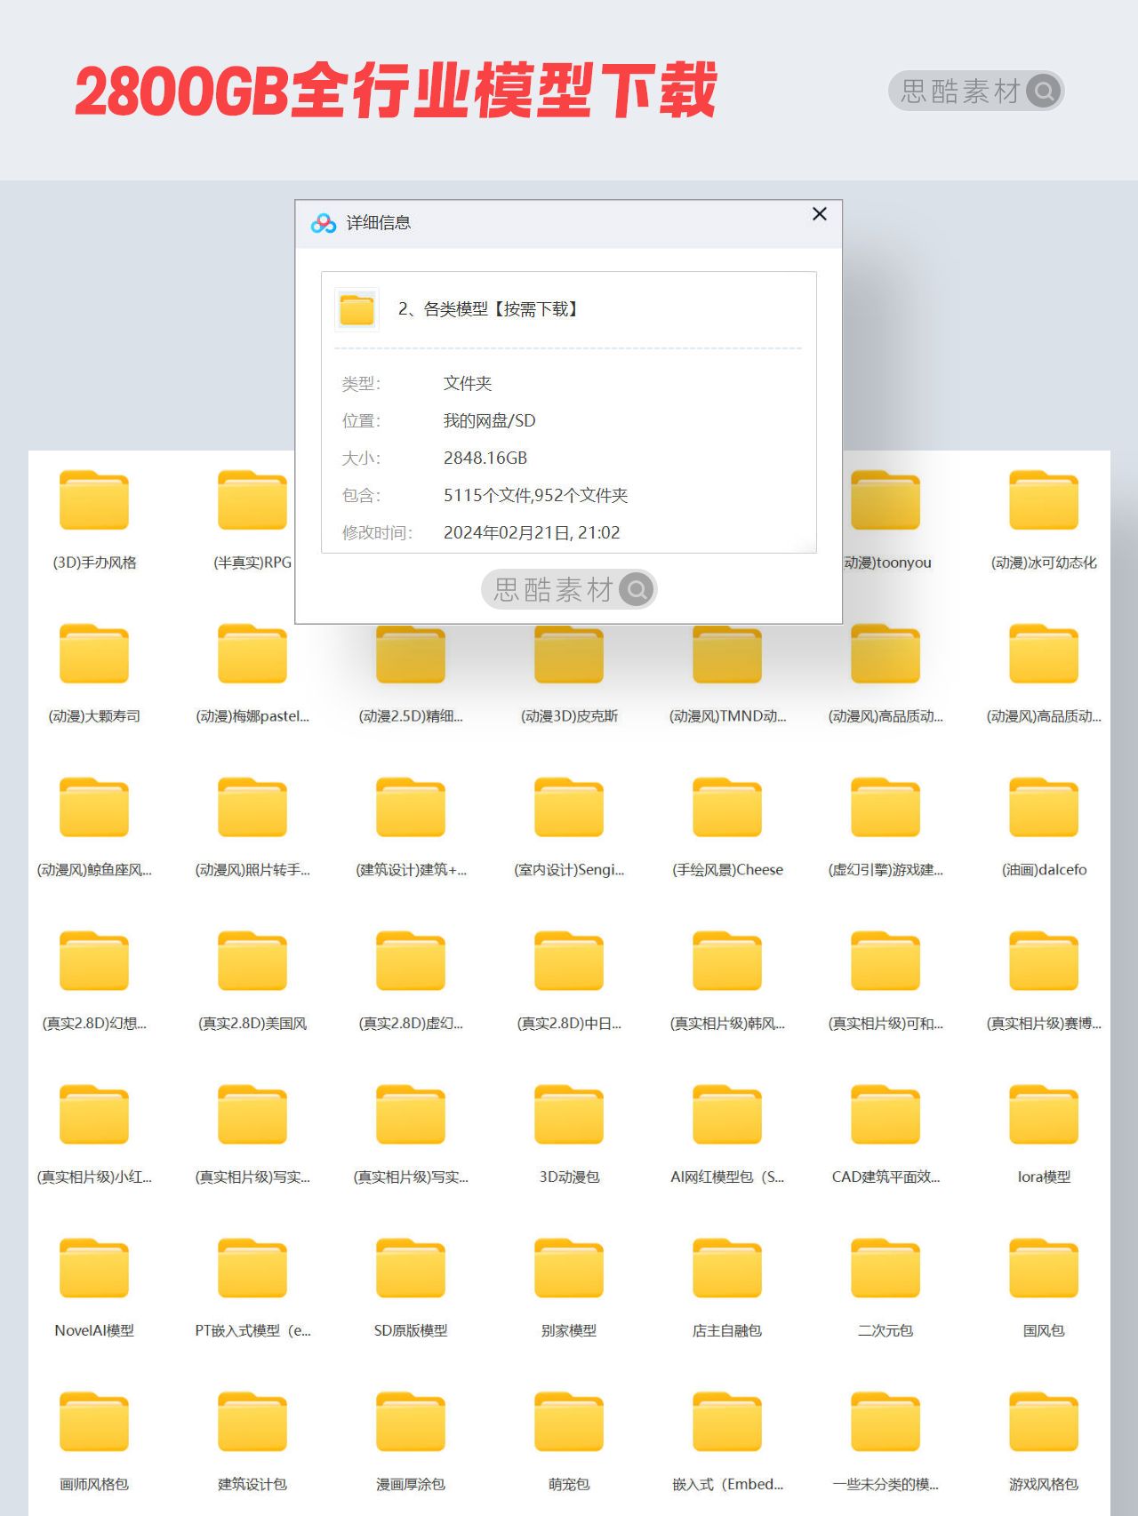Open the 嵌入式 (Embed folder
The height and width of the screenshot is (1516, 1138).
[727, 1422]
